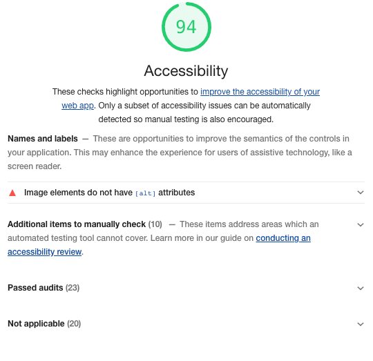
Task: Click the (23) passed audits count
Action: point(73,288)
